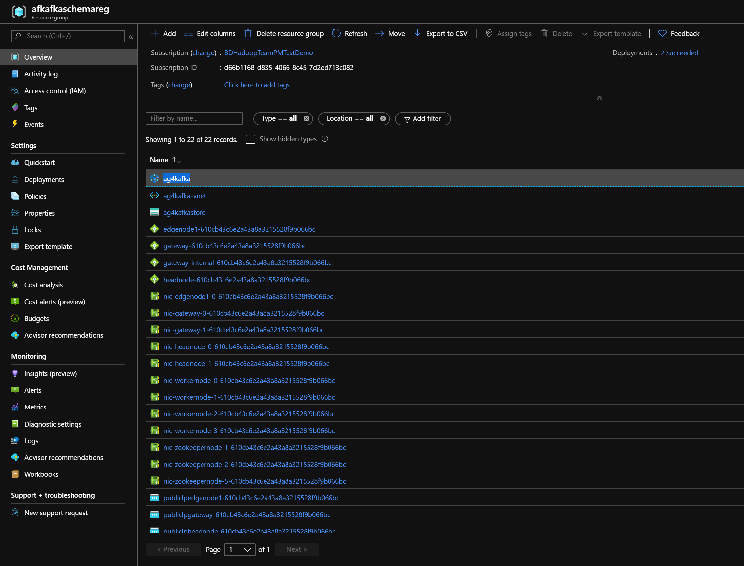The height and width of the screenshot is (566, 744).
Task: Open the page number dropdown
Action: 240,550
